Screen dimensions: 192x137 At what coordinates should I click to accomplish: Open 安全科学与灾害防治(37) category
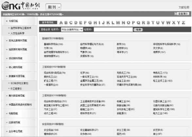click(x=93, y=85)
